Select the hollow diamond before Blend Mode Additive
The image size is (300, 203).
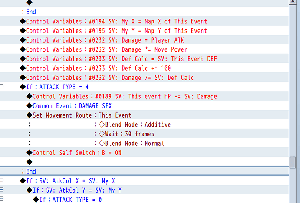(x=102, y=124)
